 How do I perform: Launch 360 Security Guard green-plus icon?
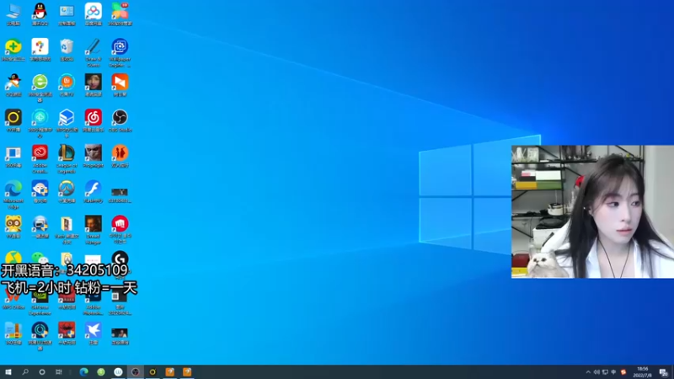coord(13,50)
